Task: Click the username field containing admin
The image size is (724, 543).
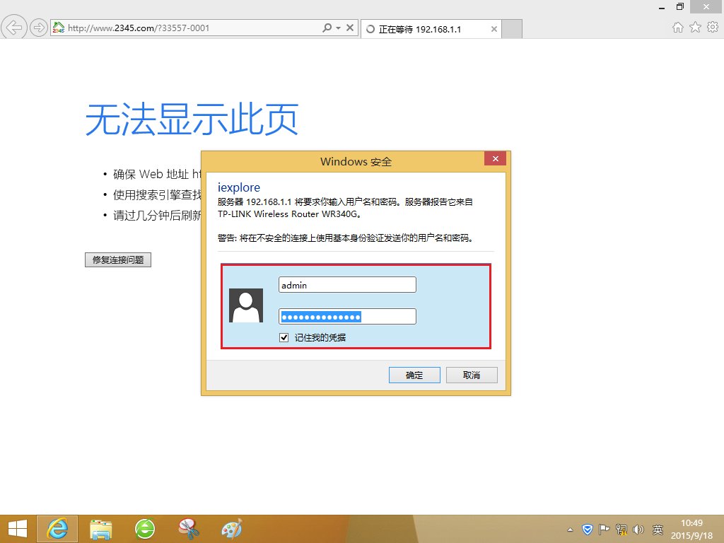Action: pos(347,285)
